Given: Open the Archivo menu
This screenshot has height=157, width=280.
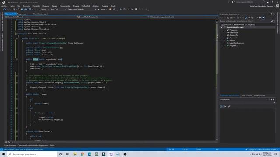Looking at the screenshot, I should coord(4,6).
